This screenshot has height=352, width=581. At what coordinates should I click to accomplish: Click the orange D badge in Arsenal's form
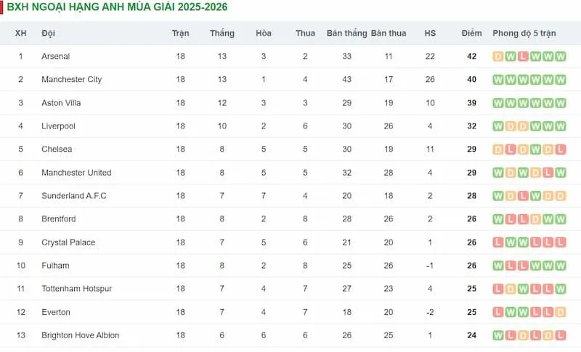(x=498, y=57)
